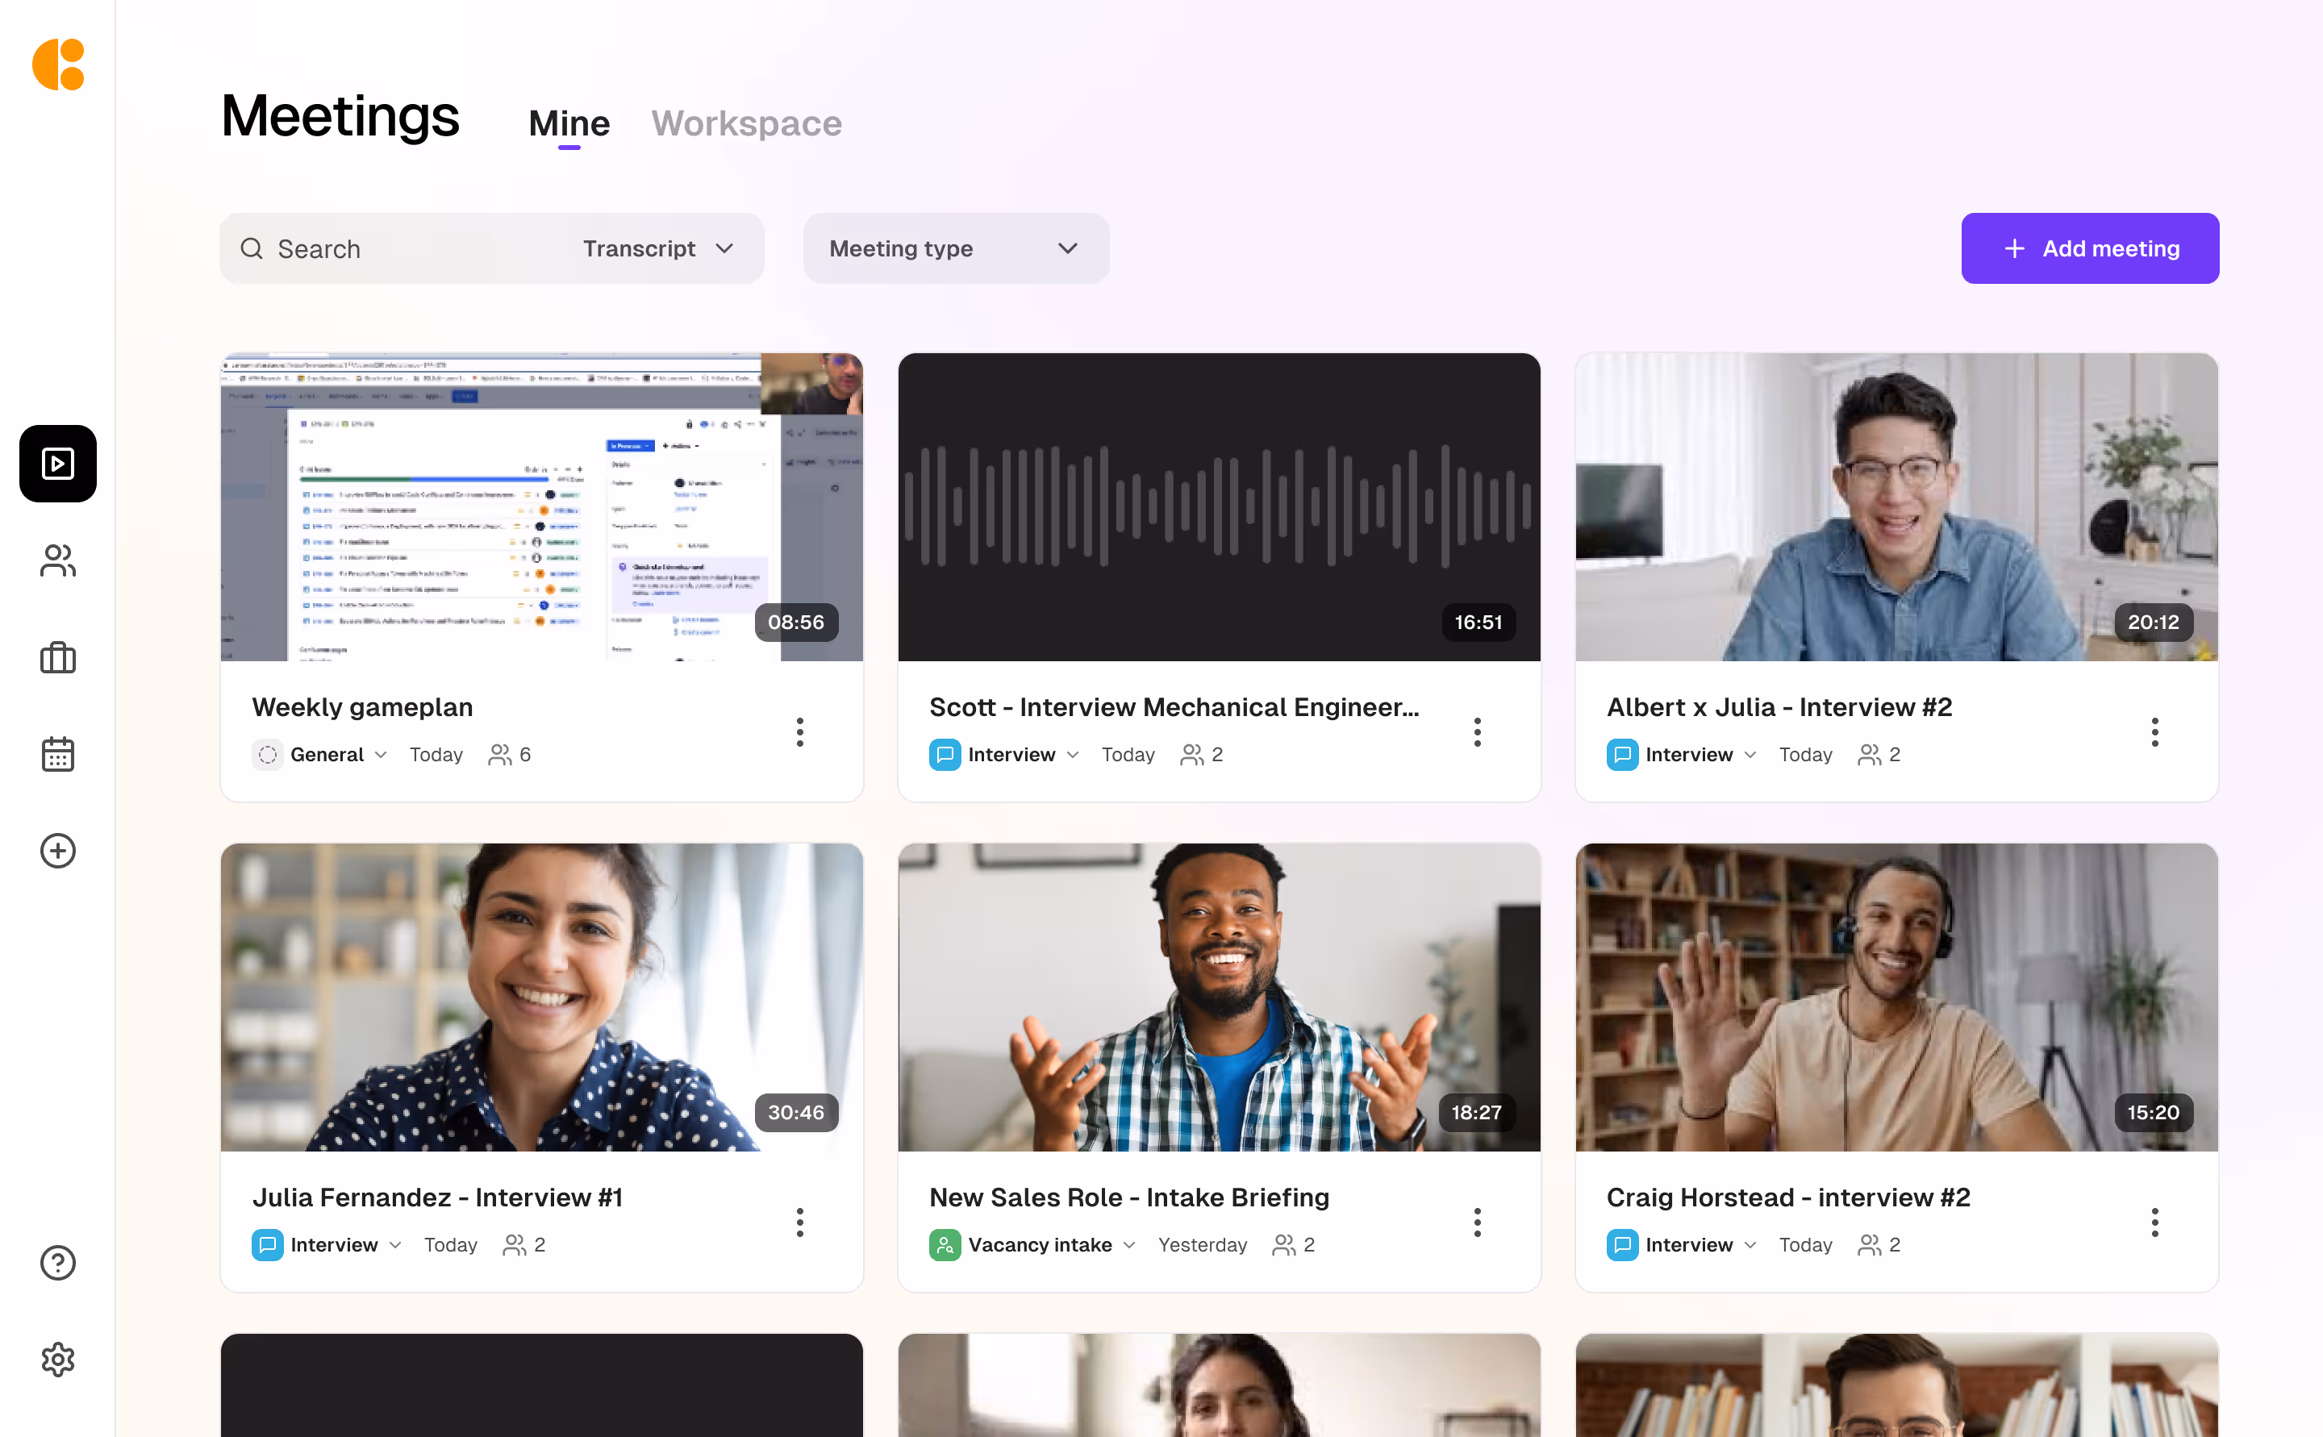Click the green Vacancy intake type icon
Screen dimensions: 2323x1437
(945, 1245)
